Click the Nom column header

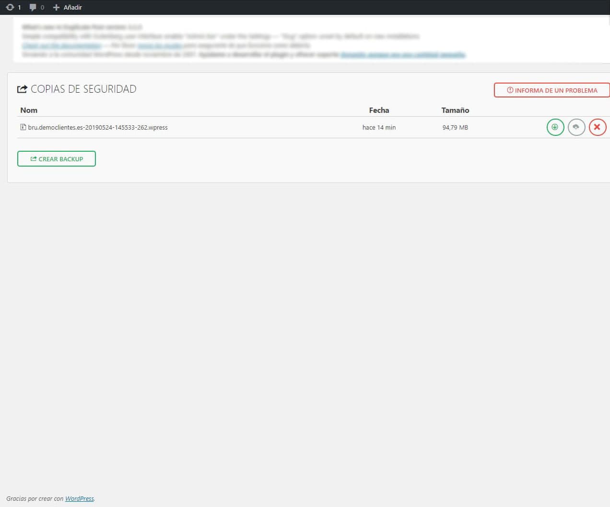[x=29, y=110]
